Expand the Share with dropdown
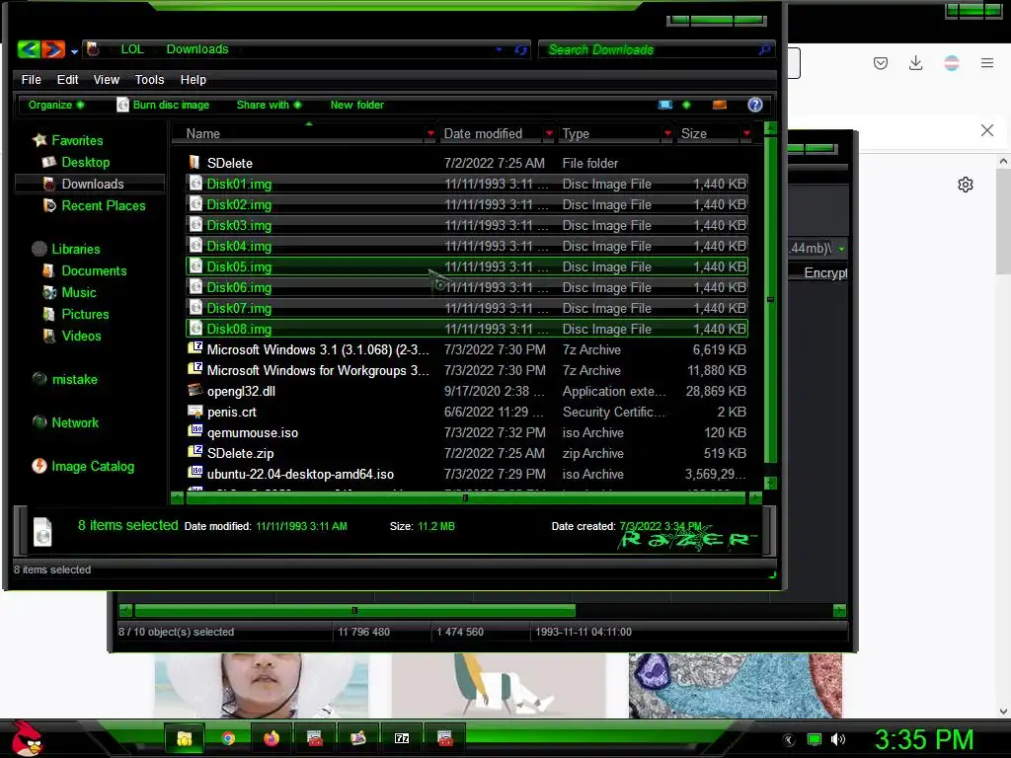1011x758 pixels. (x=269, y=105)
